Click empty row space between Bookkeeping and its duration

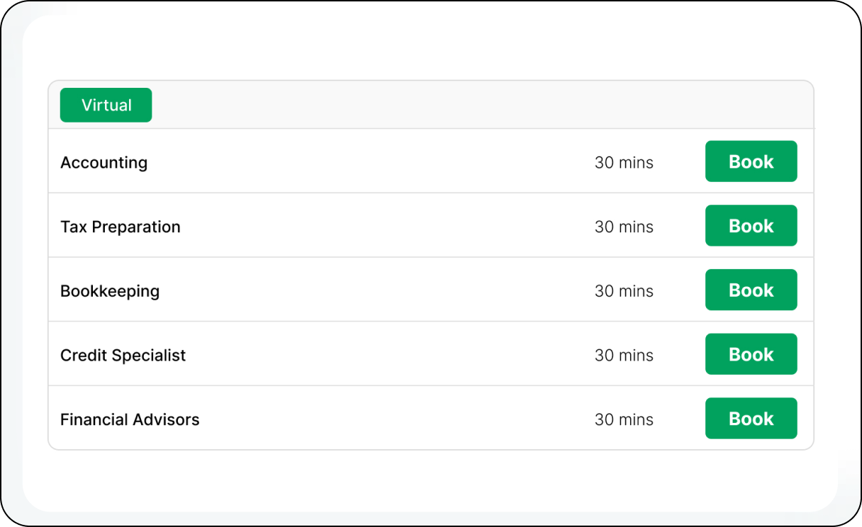click(376, 291)
